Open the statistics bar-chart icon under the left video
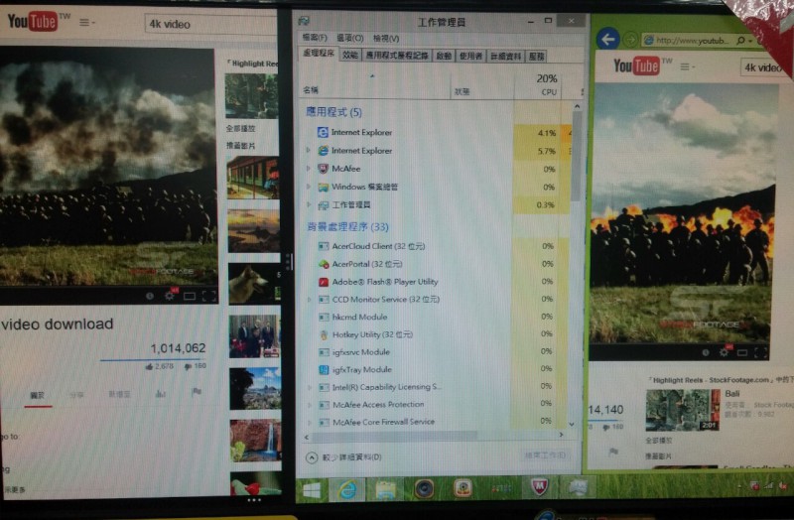The image size is (794, 520). [160, 393]
